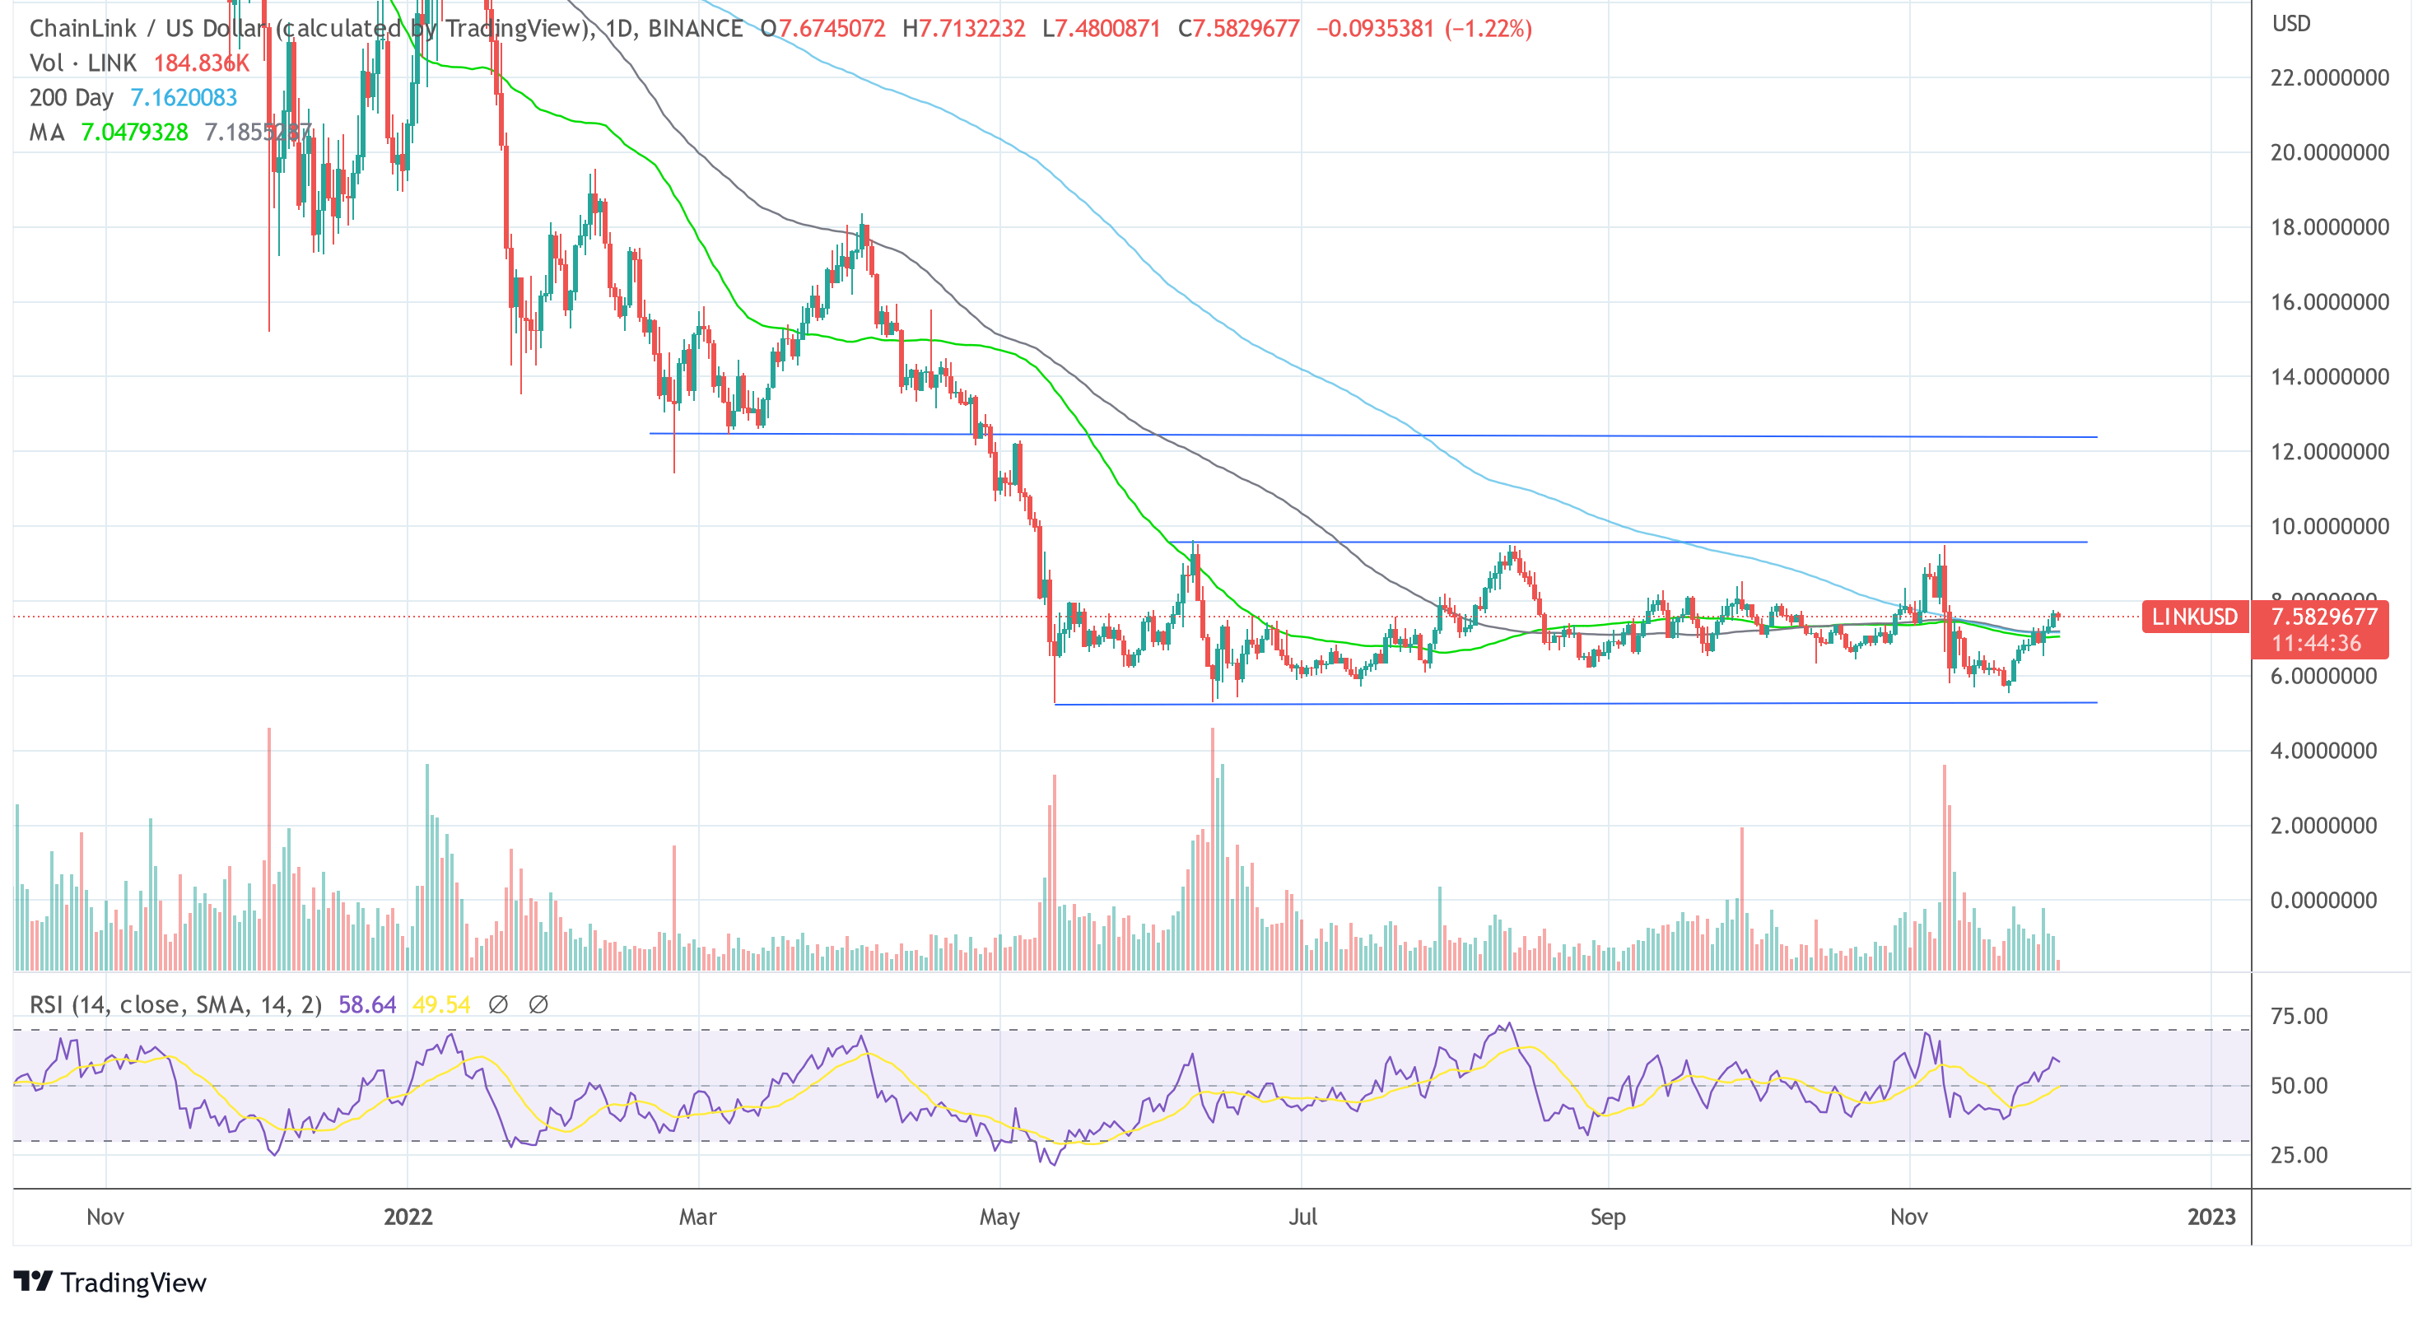Click the close value C7.5829677

click(x=1239, y=28)
